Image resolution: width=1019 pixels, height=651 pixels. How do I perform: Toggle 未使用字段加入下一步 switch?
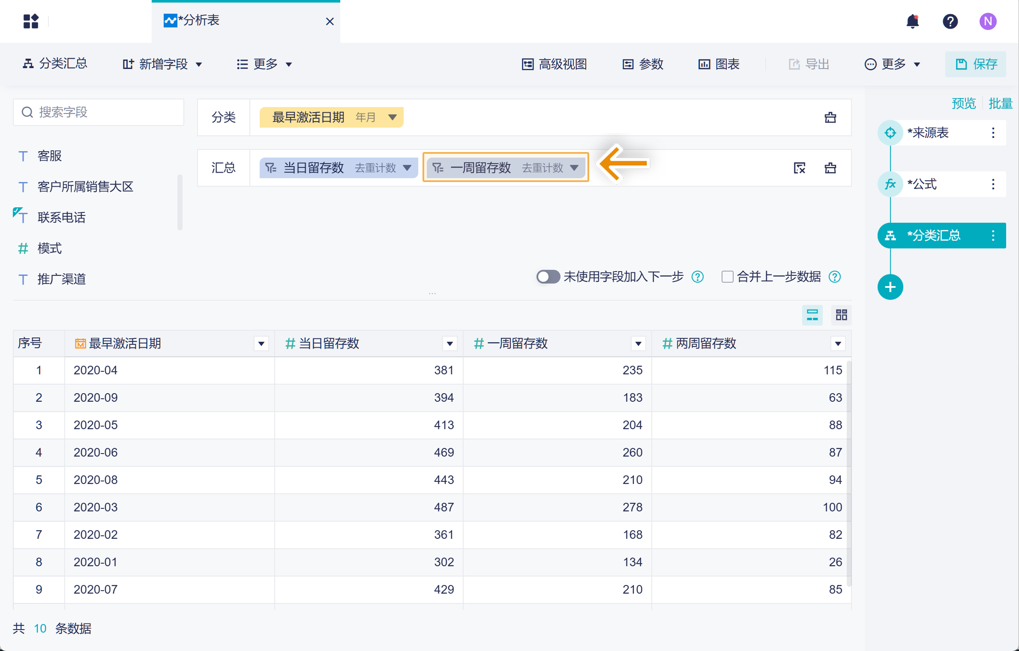[x=548, y=277]
